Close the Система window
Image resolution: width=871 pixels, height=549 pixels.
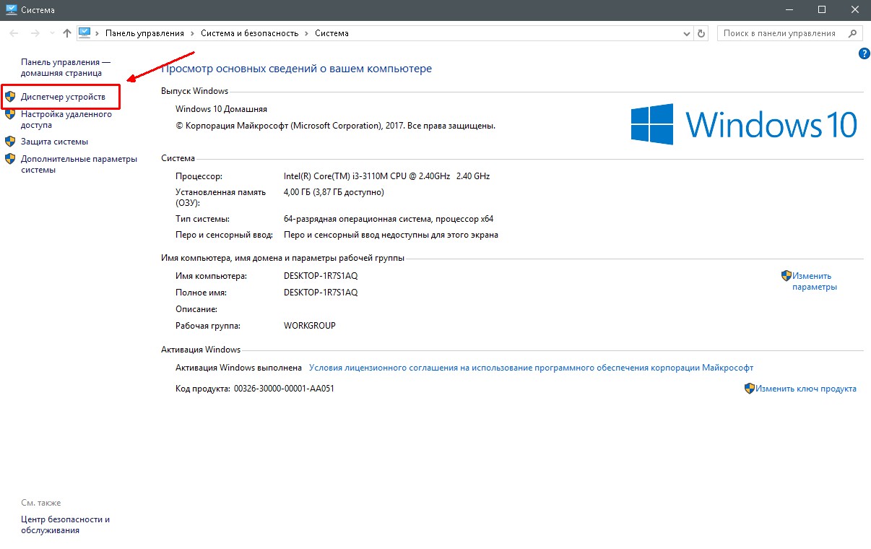tap(854, 10)
